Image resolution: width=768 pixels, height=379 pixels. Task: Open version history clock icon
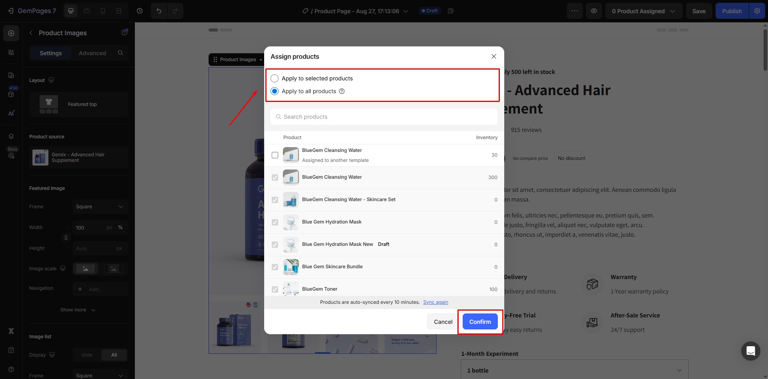pos(140,11)
